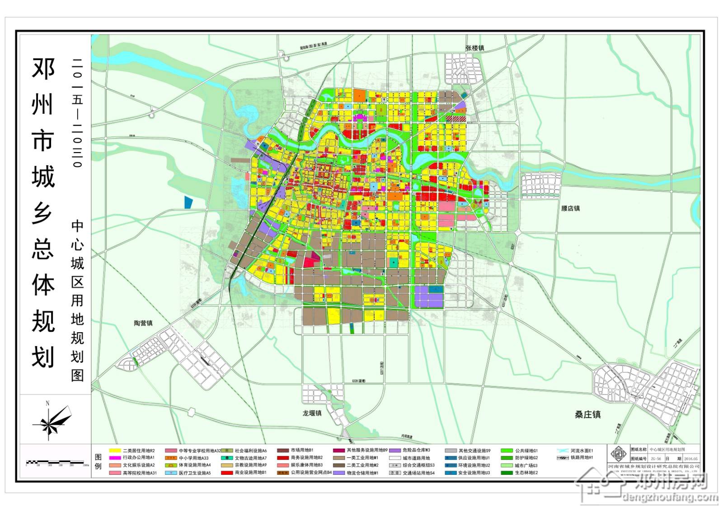Select the 防护绿地G2 legend swatch
The width and height of the screenshot is (723, 510).
click(507, 458)
